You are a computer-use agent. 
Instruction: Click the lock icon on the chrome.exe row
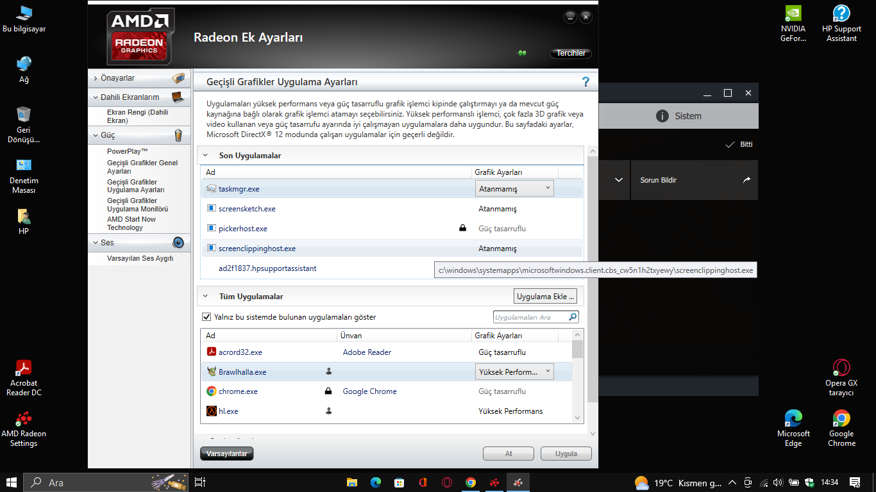click(x=328, y=391)
